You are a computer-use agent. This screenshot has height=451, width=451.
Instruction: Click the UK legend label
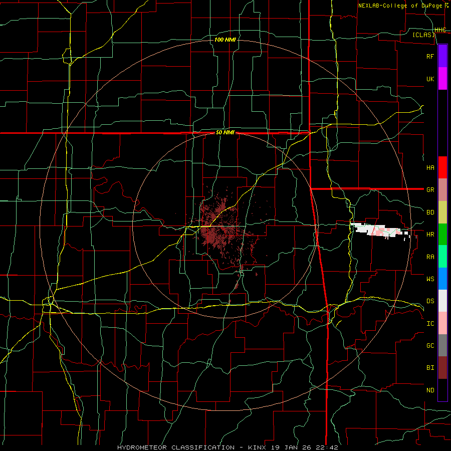point(430,79)
